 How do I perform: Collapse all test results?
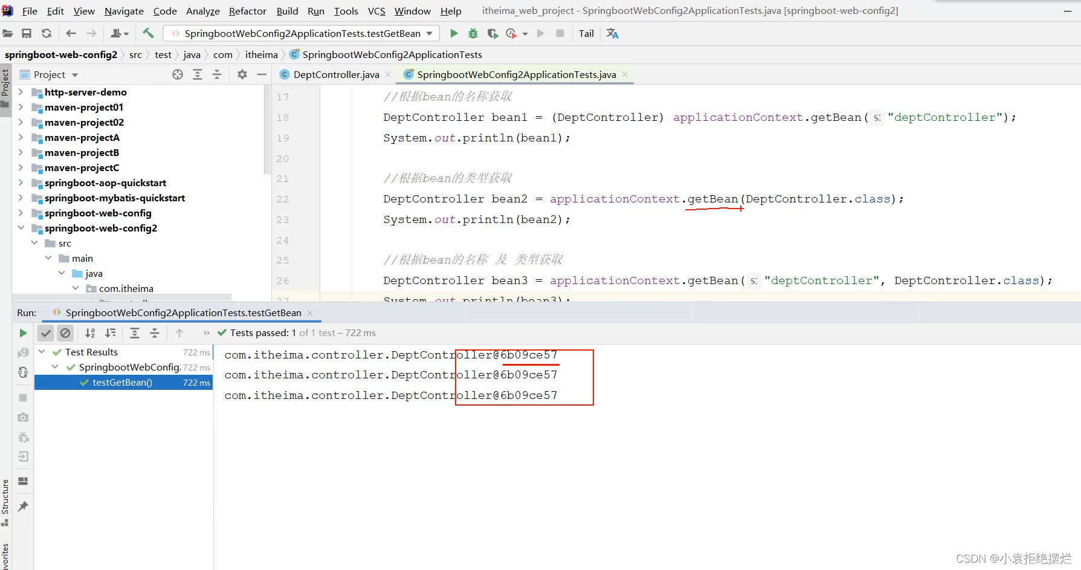click(x=155, y=333)
